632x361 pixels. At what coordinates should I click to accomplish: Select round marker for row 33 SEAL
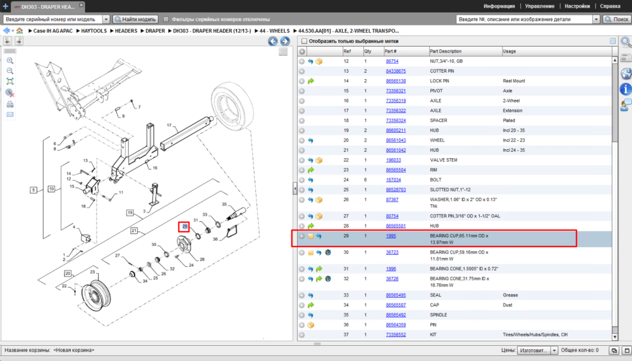[302, 295]
